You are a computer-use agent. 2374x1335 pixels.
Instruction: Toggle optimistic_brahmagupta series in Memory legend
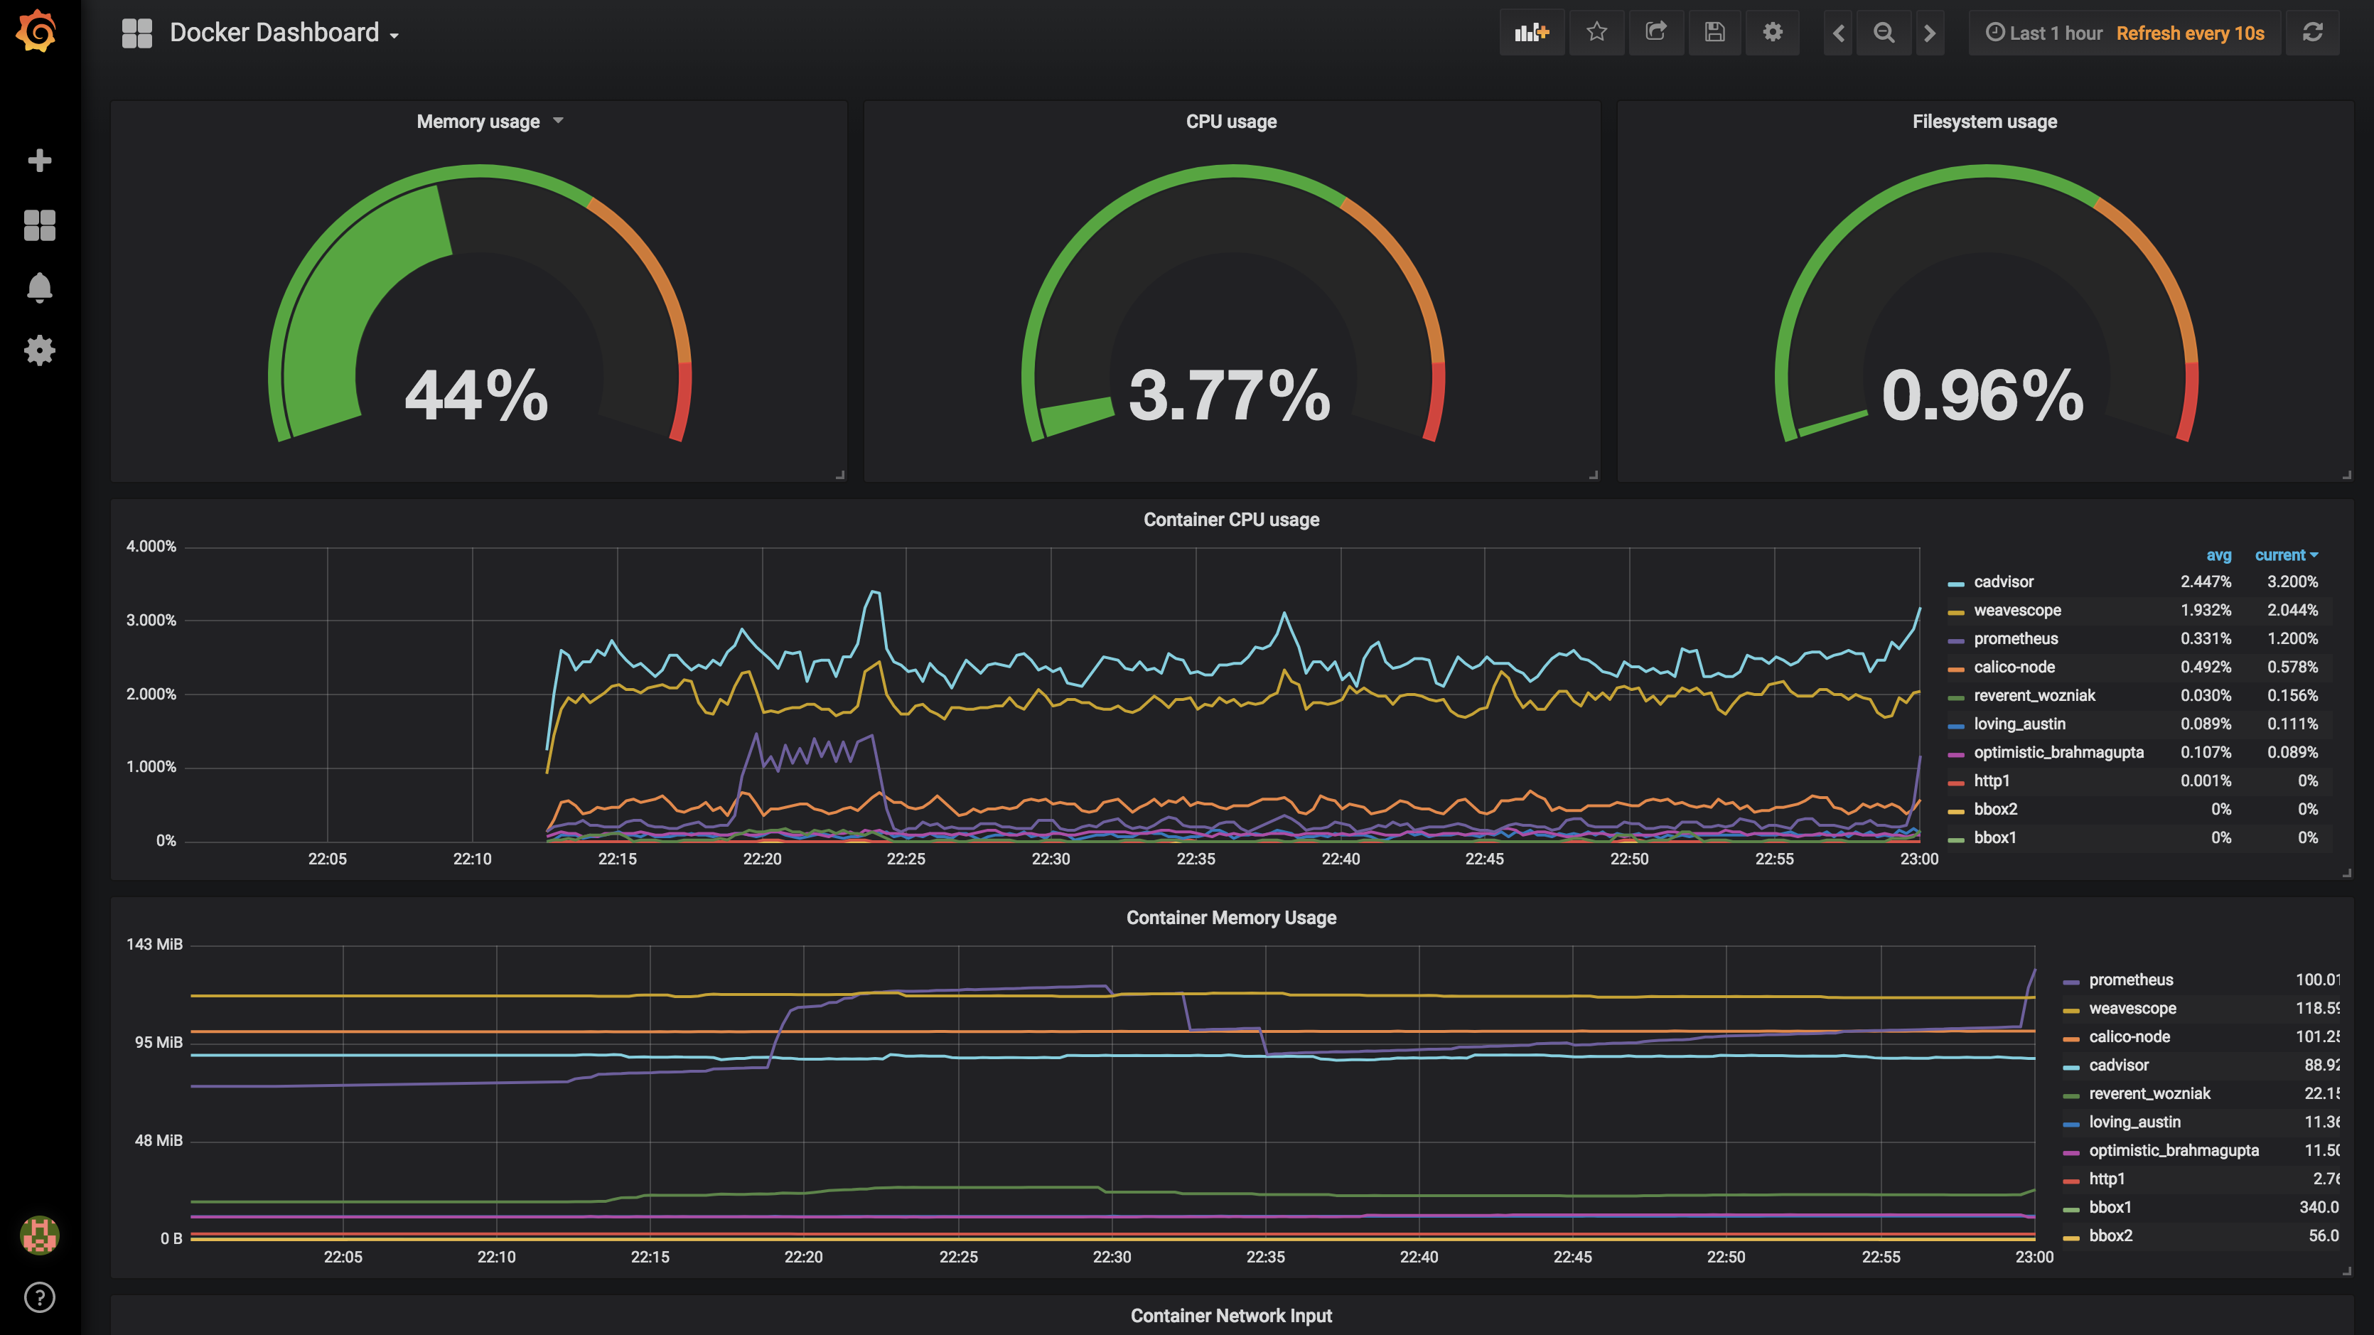pos(2173,1151)
